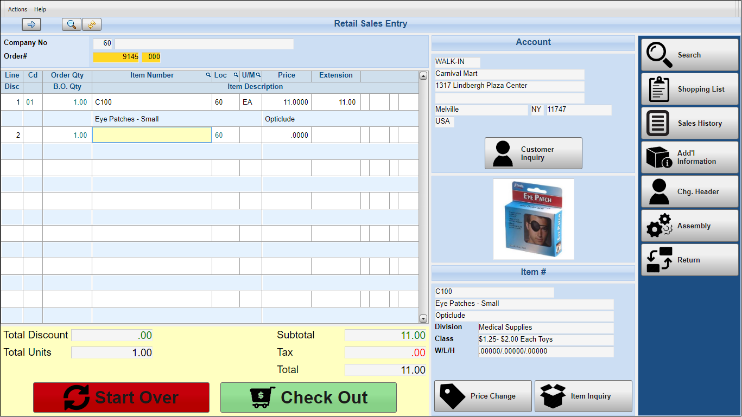Click the scroll down arrow of order grid
The height and width of the screenshot is (417, 742).
tap(423, 319)
